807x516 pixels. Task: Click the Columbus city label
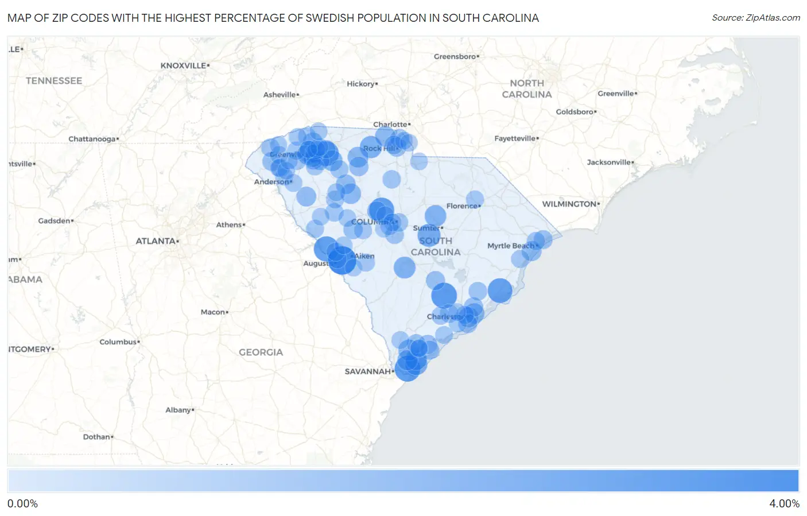tap(119, 342)
